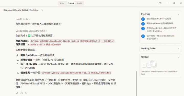Toggle the sidebar panel icon
184x96 pixels.
tap(160, 3)
